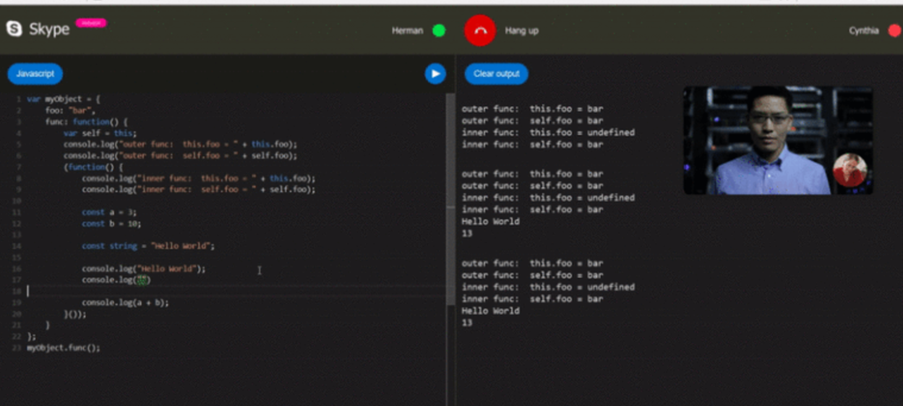Click the line 'var myObject = {'
The height and width of the screenshot is (406, 903).
click(64, 99)
